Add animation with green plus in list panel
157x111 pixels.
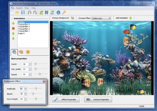[x=13, y=23]
